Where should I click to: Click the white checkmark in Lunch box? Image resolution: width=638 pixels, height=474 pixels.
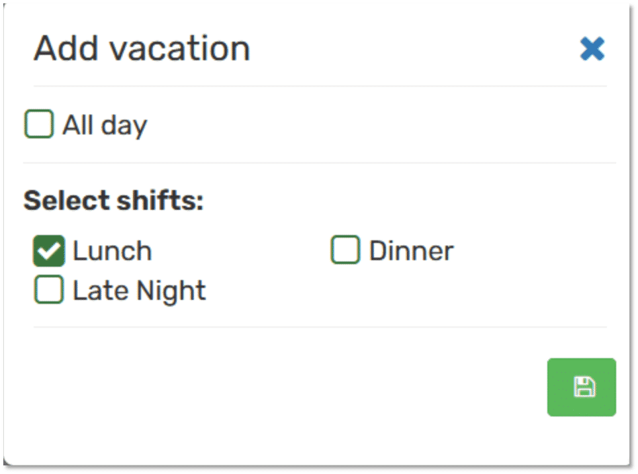point(48,251)
